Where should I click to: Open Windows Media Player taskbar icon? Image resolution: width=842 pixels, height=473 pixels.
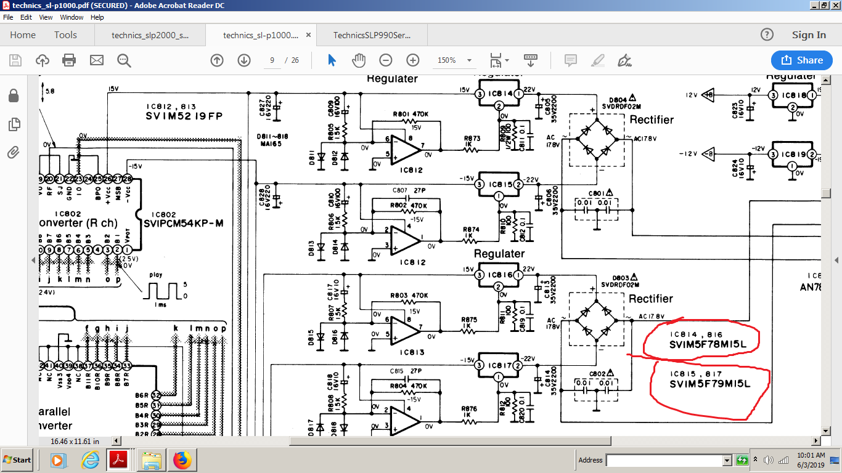[x=57, y=460]
